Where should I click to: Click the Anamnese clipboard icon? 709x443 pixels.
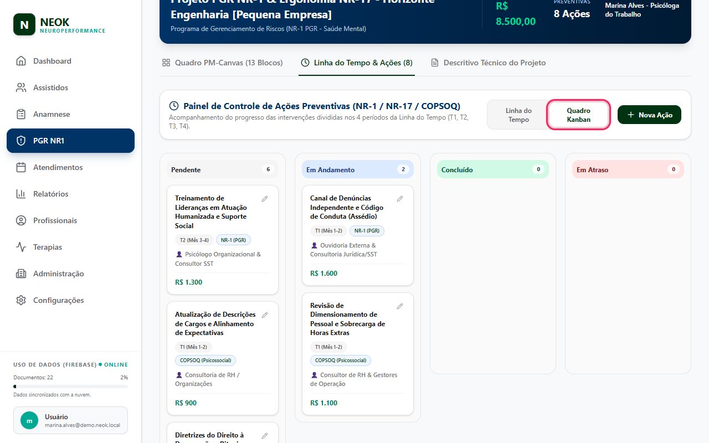21,114
